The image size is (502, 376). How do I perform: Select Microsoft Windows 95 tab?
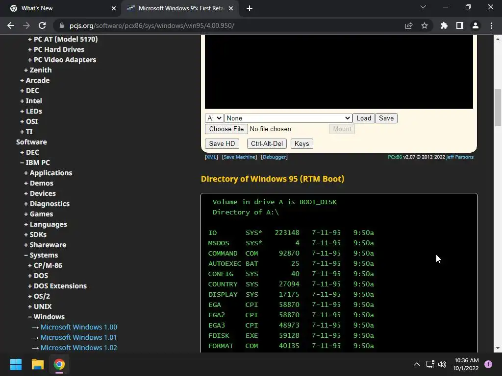click(180, 8)
